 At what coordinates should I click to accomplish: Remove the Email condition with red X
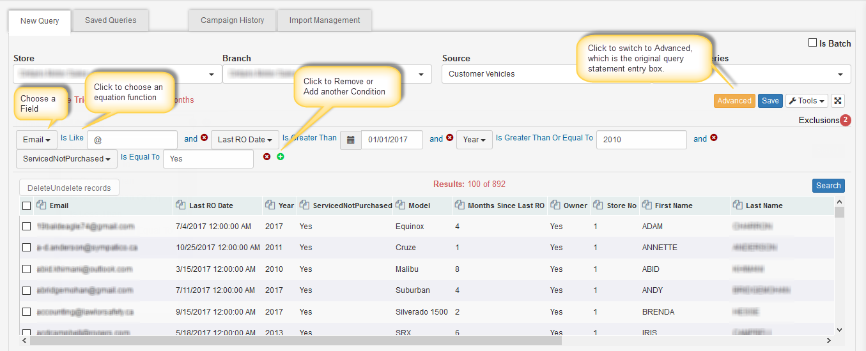(x=205, y=138)
